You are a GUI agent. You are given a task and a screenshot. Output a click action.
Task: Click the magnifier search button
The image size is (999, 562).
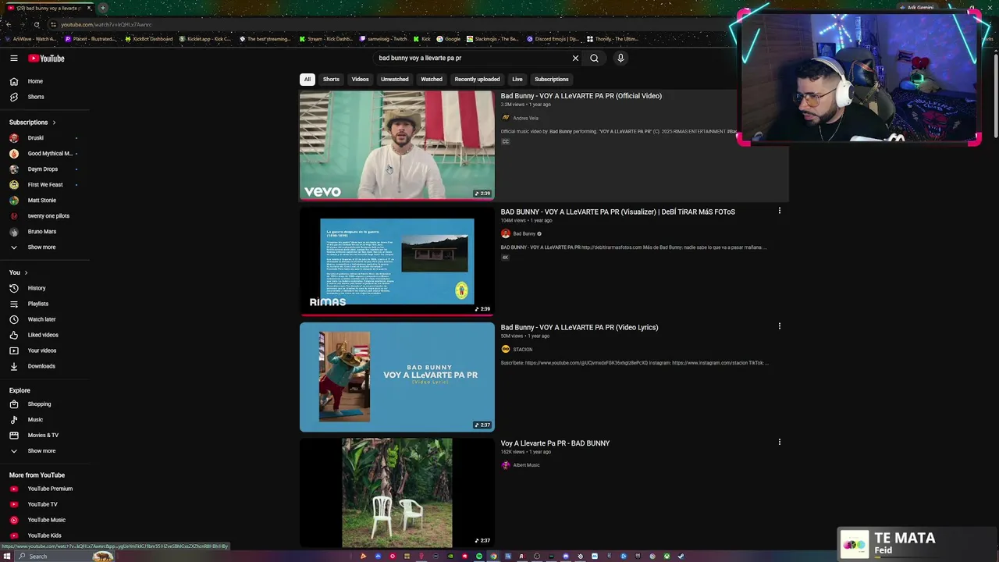594,58
